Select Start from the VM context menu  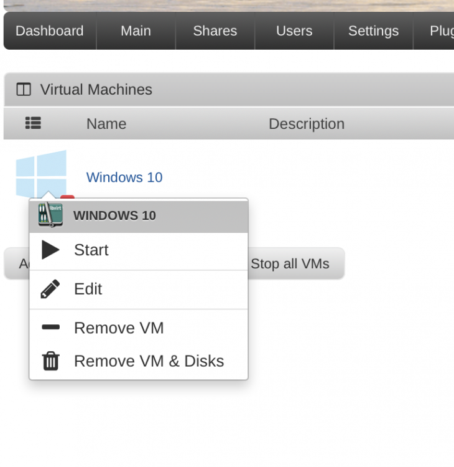[x=139, y=250]
